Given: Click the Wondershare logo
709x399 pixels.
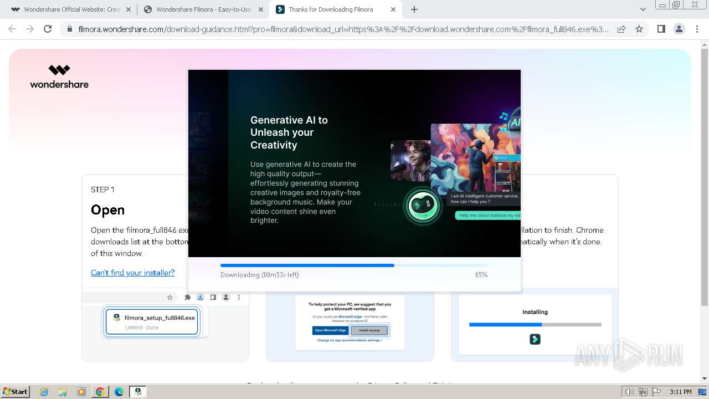Looking at the screenshot, I should pyautogui.click(x=59, y=76).
